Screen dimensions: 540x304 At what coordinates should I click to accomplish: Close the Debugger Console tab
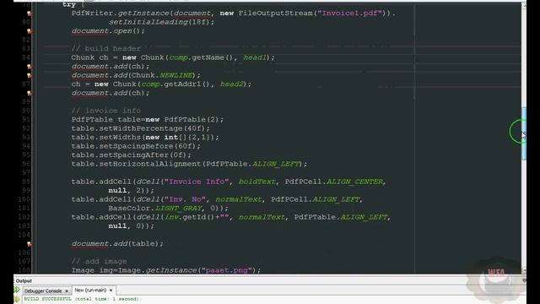click(x=67, y=291)
